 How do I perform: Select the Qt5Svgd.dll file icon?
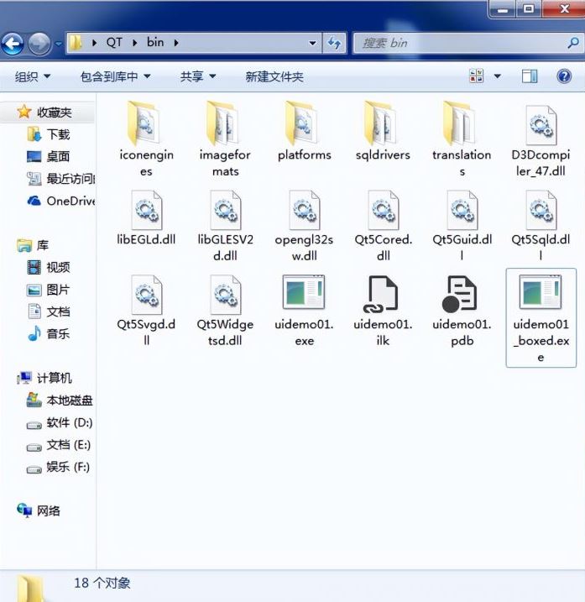(146, 295)
